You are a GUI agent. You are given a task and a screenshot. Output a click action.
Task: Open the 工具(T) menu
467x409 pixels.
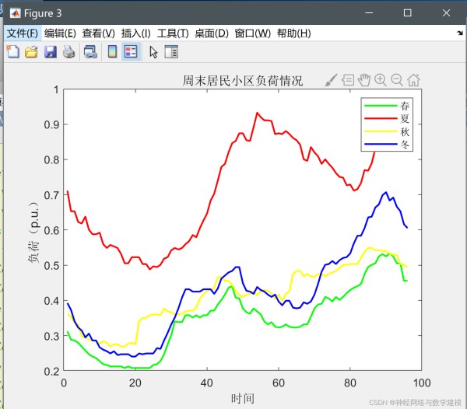tap(173, 33)
